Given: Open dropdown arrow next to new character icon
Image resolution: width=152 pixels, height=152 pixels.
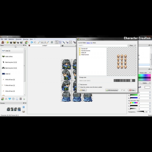Looking at the screenshot, I should [5, 42].
